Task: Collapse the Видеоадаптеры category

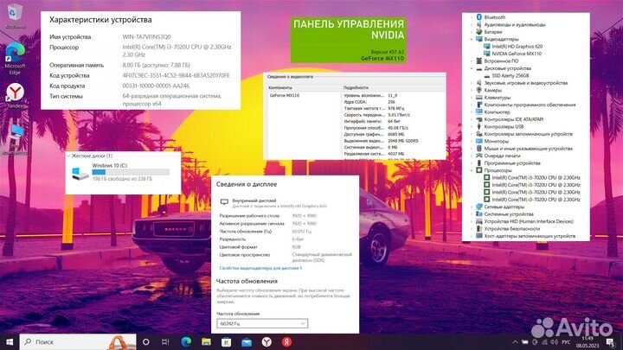Action: click(472, 39)
